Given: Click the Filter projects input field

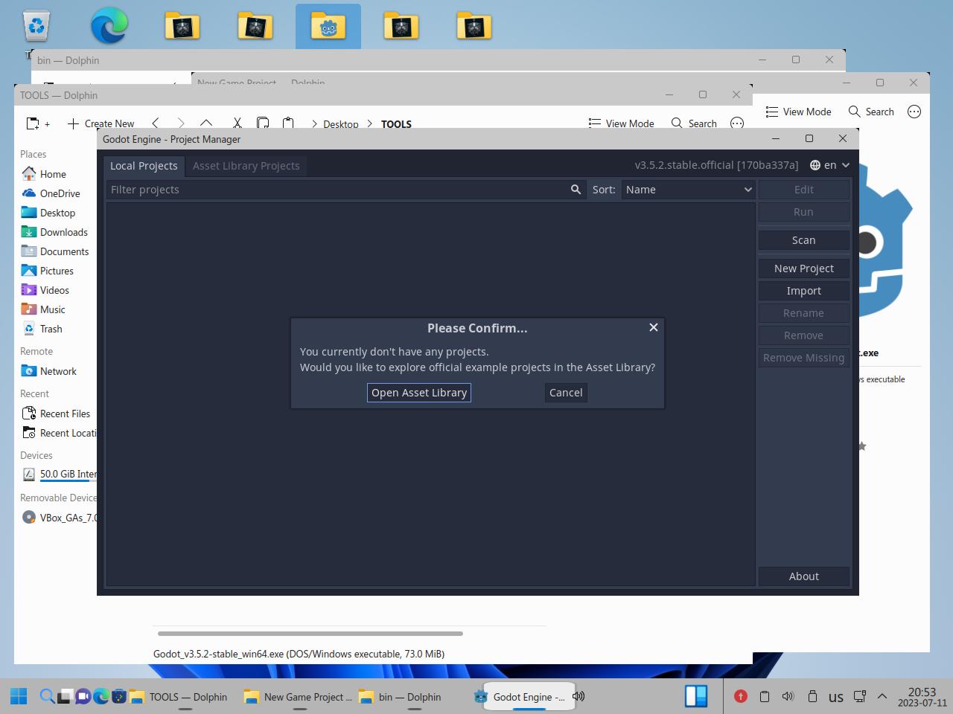Looking at the screenshot, I should [x=345, y=190].
